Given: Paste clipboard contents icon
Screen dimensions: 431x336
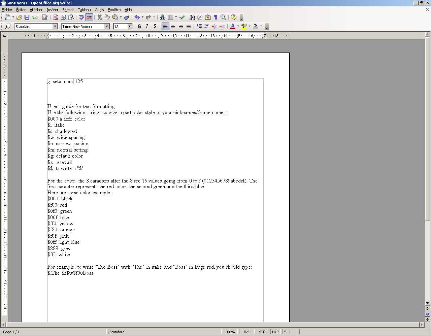Looking at the screenshot, I should (115, 17).
